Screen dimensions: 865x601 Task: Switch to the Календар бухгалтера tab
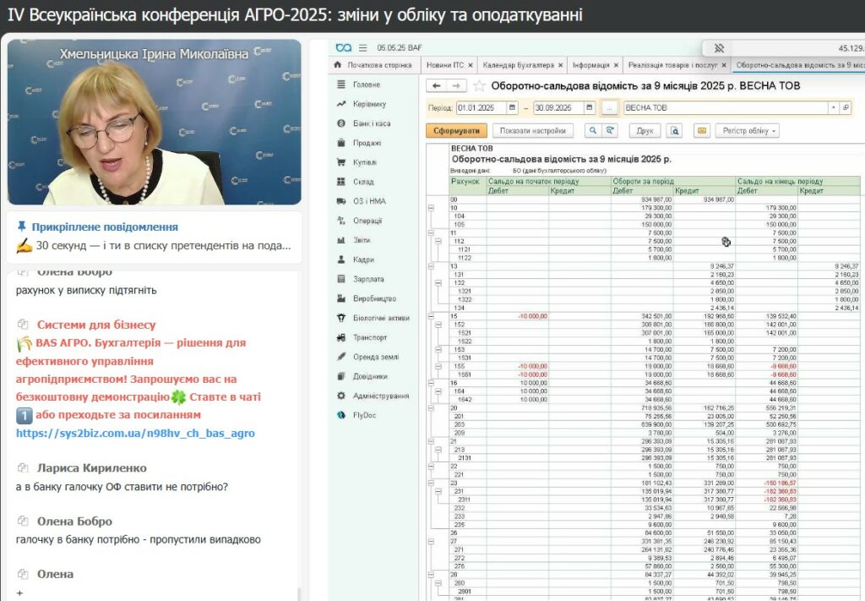pyautogui.click(x=518, y=65)
